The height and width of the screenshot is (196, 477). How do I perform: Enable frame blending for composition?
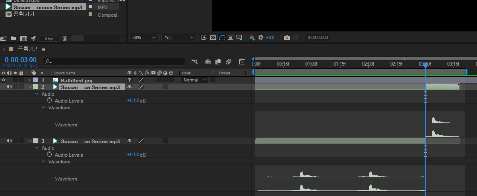218,62
